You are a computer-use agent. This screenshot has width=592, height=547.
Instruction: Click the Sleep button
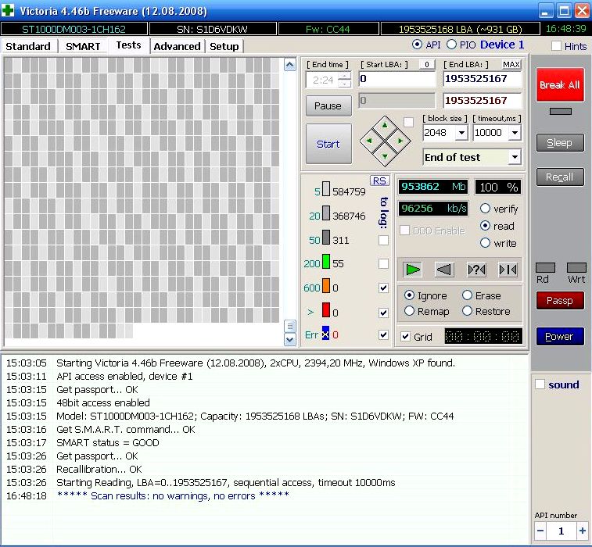560,142
